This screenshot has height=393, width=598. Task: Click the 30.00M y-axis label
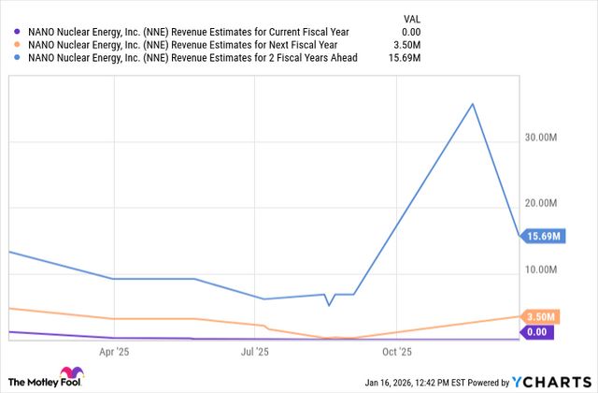[x=542, y=138]
